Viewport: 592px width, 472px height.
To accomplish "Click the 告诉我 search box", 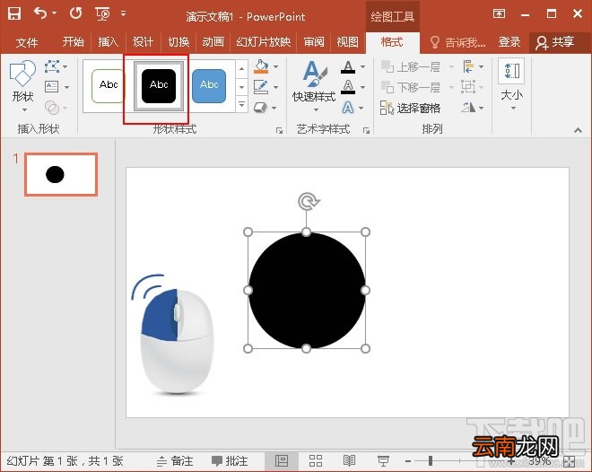I will click(458, 42).
